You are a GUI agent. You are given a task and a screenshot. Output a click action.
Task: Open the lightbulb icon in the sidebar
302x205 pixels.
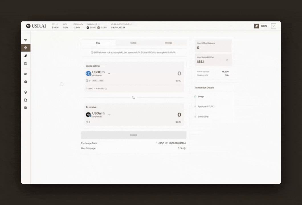26,92
